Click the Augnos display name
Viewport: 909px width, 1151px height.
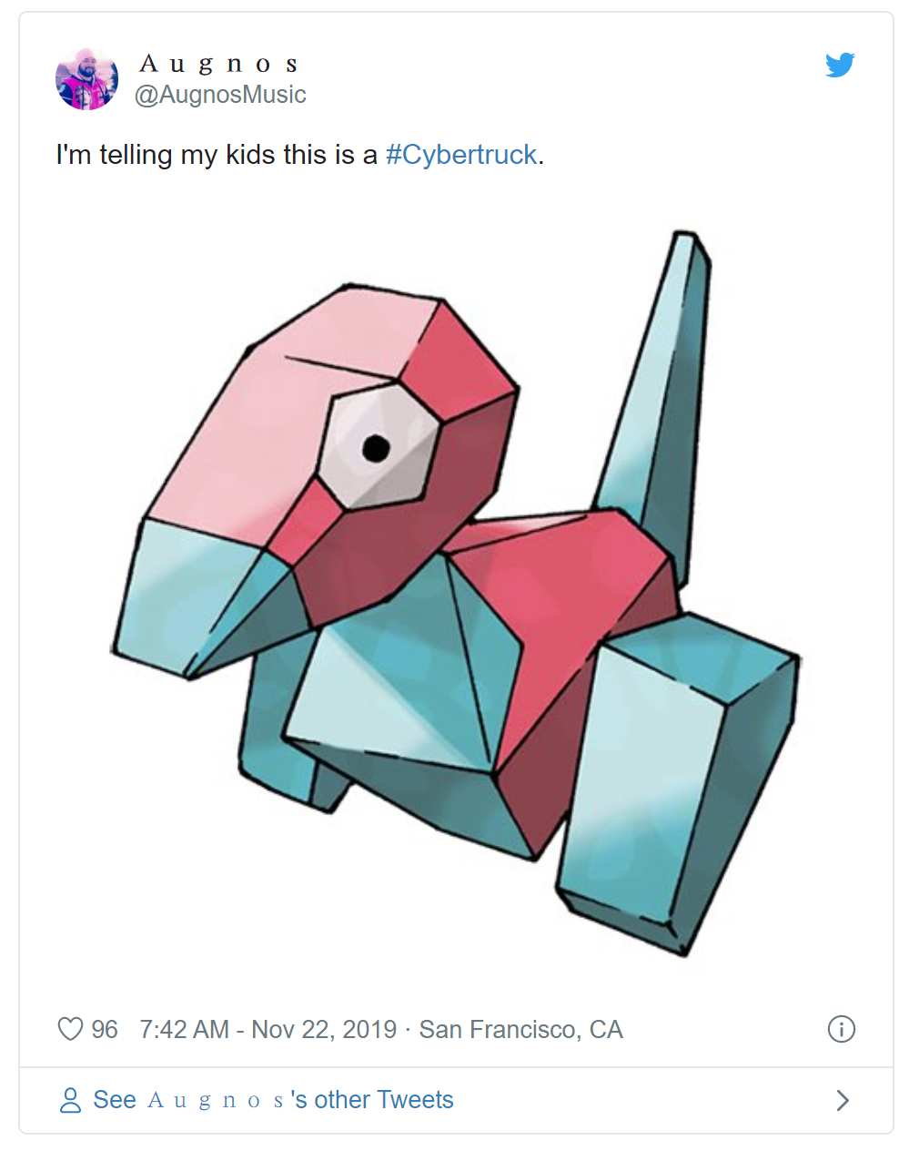point(218,64)
